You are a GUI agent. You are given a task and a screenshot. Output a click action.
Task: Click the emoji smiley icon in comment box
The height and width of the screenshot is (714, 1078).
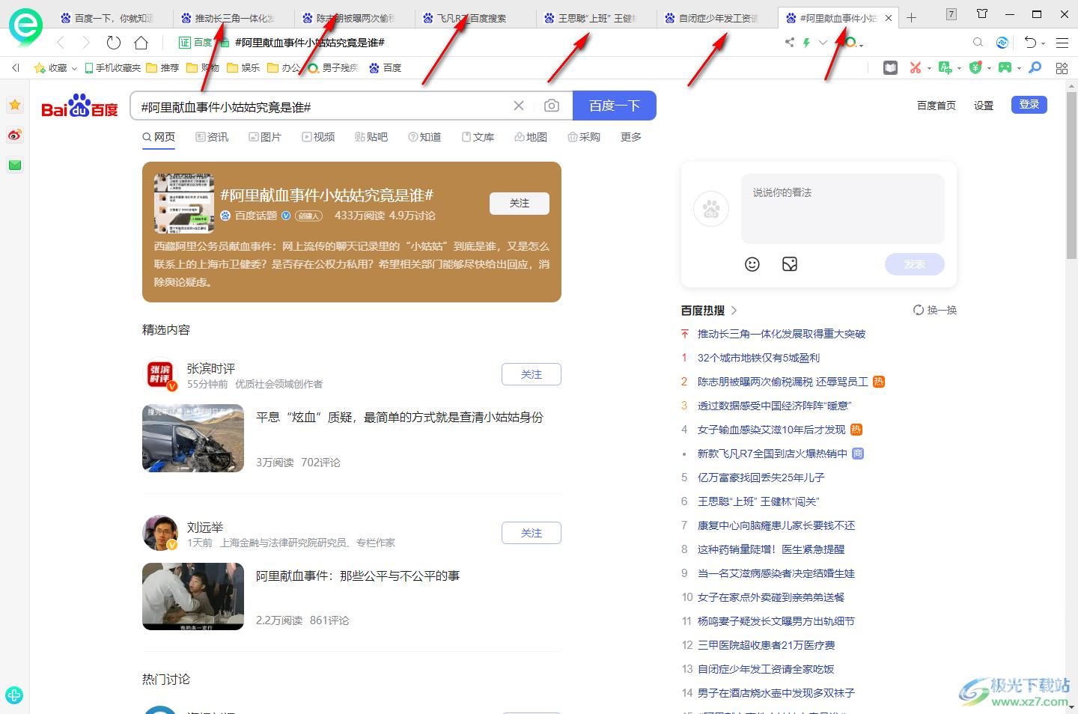(752, 264)
